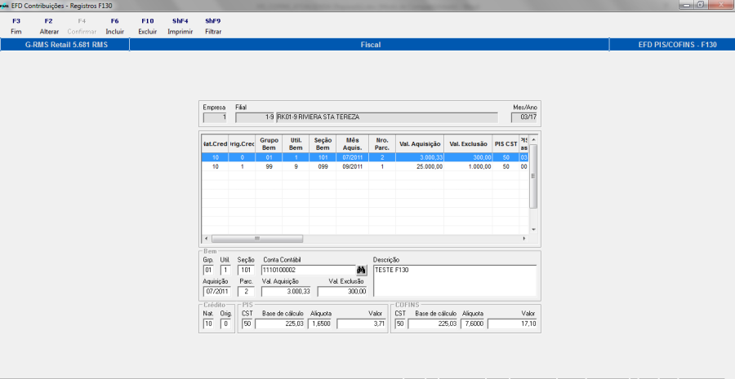Viewport: 735px width, 379px height.
Task: Click the PIS CST column header
Action: tap(506, 144)
